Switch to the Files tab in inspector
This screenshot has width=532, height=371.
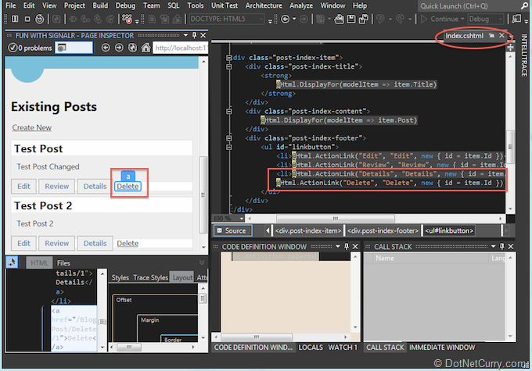[x=63, y=263]
